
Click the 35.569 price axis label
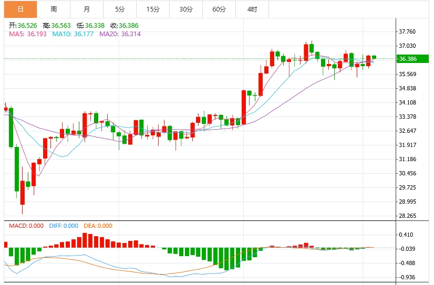click(x=407, y=74)
